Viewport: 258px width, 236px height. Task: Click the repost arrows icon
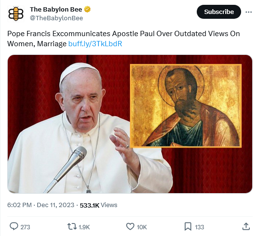click(72, 227)
